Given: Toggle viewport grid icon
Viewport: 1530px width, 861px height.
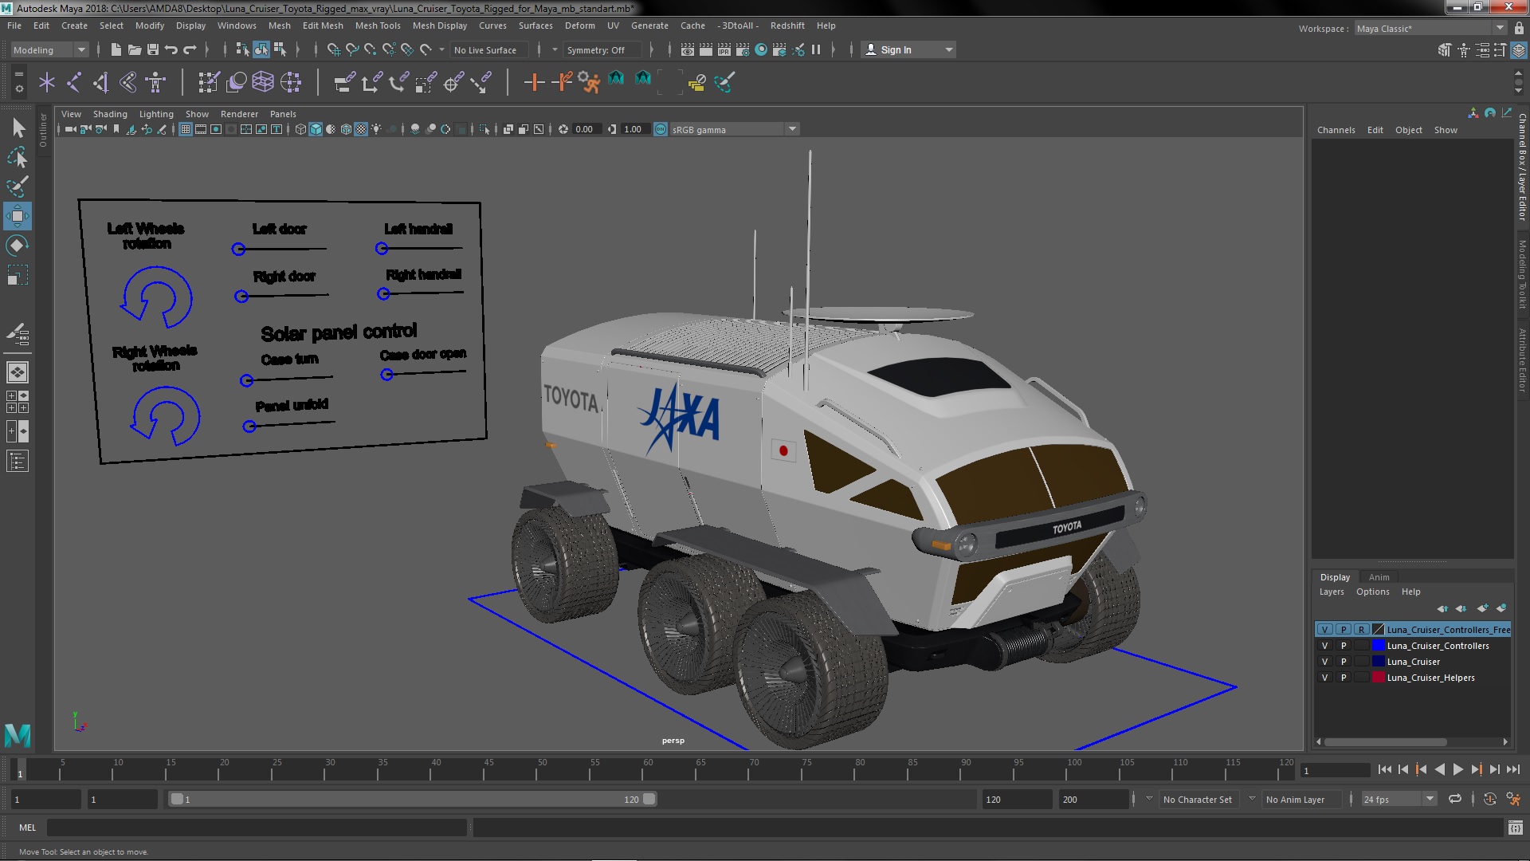Looking at the screenshot, I should (x=186, y=129).
